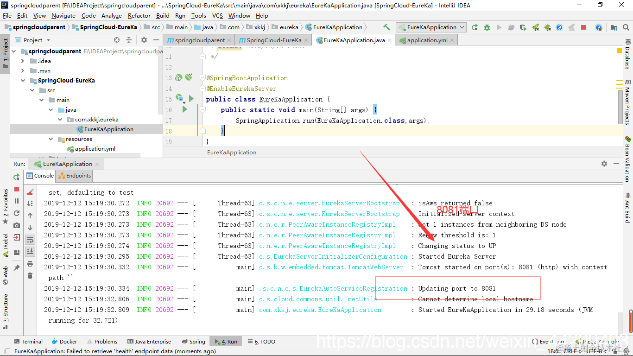Click Scroll Down stack trace arrow

click(30, 228)
